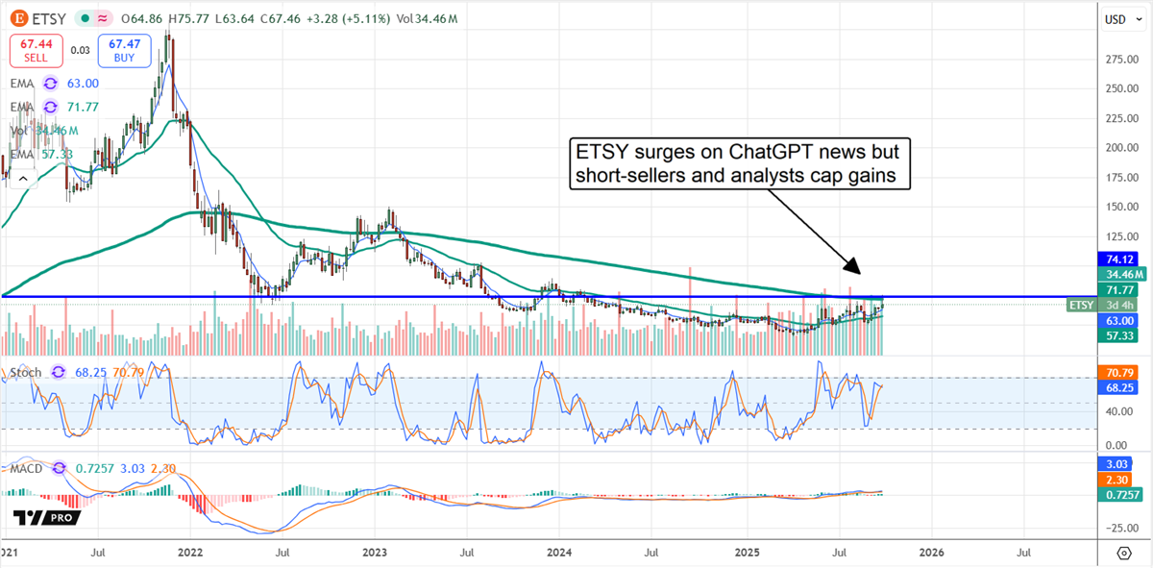
Task: Select 2022 on the date axis
Action: pyautogui.click(x=189, y=554)
